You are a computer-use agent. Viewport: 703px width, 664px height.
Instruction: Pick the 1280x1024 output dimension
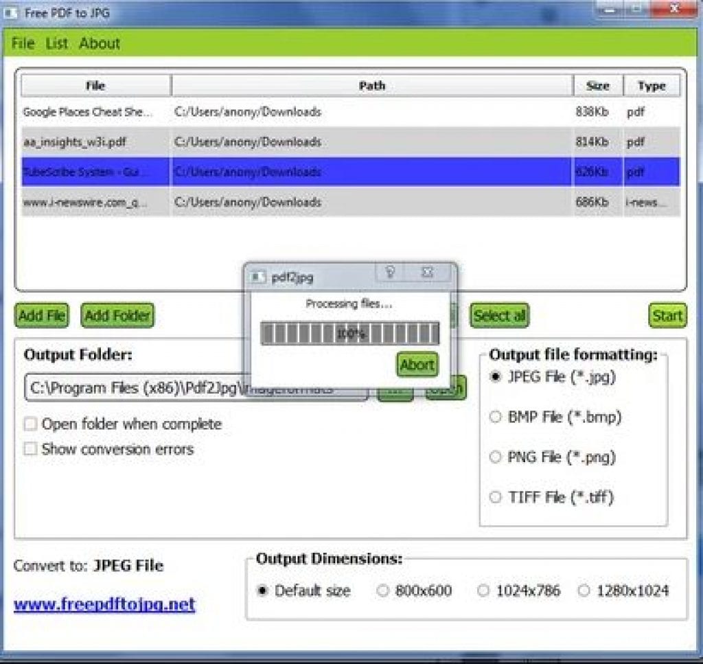(584, 591)
